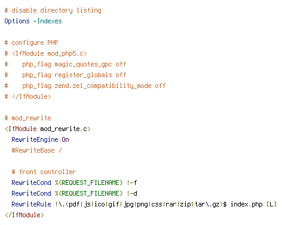Click the RewriteEngine directive keyword
282x225 pixels.
(35, 139)
